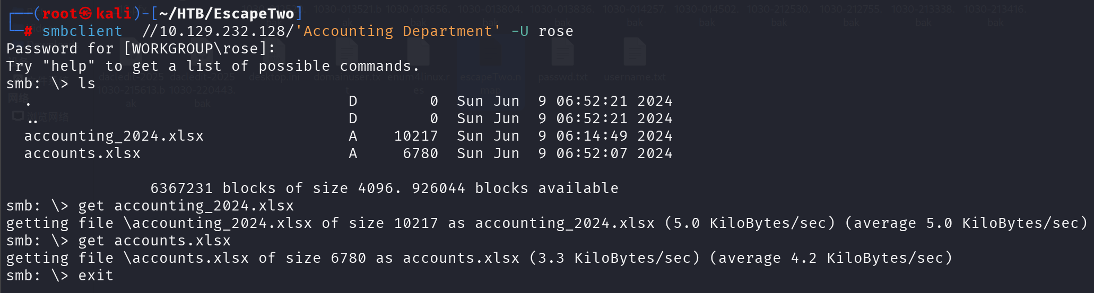Click accounts.xlsx in the directory listing
Image resolution: width=1094 pixels, height=293 pixels.
pos(82,153)
